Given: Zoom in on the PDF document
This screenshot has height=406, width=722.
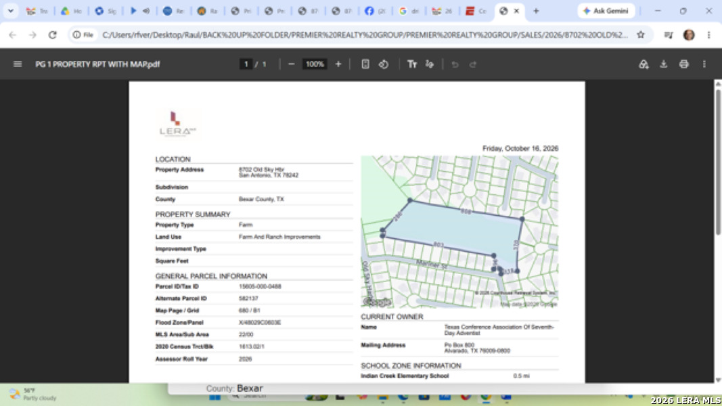Looking at the screenshot, I should [338, 64].
